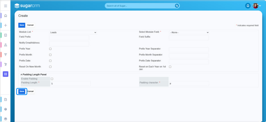Click the notifications bell icon
The image size is (266, 122).
248,6
